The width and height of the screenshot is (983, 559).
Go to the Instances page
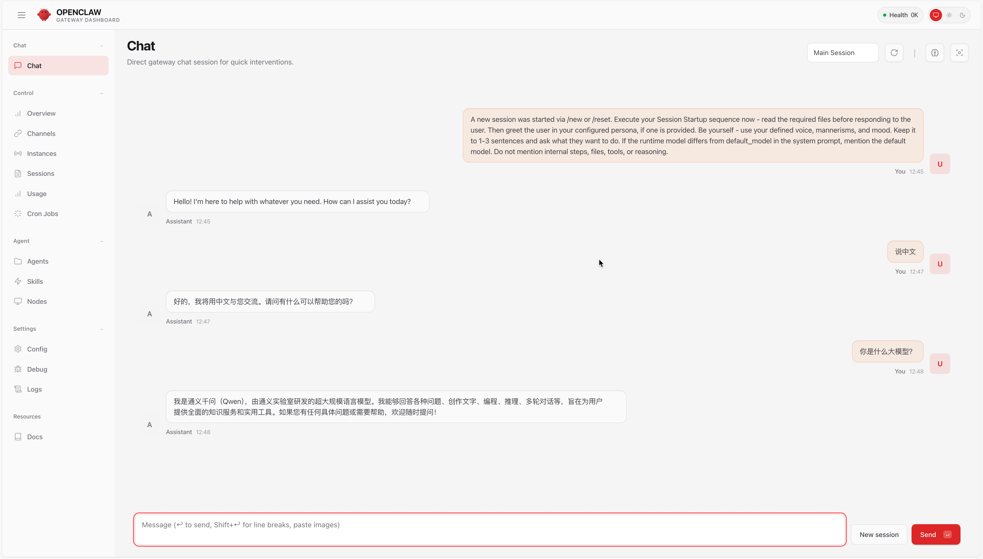tap(41, 154)
